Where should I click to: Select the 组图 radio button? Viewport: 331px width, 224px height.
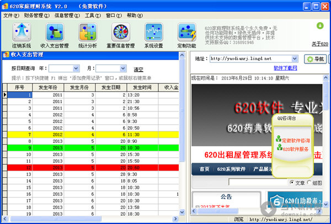point(309,182)
